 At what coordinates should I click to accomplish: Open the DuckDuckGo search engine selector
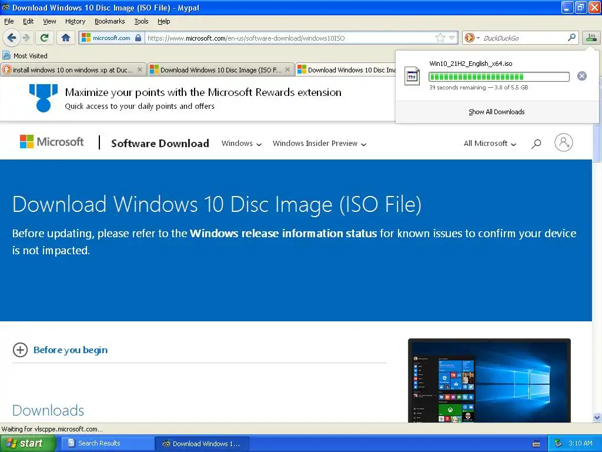click(472, 38)
